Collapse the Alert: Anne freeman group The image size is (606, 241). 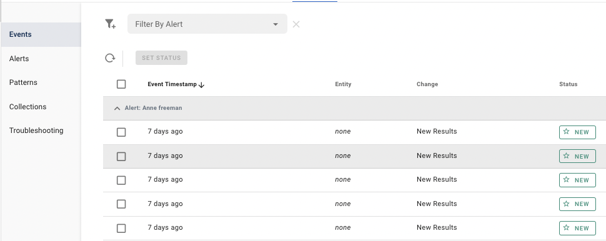tap(117, 109)
